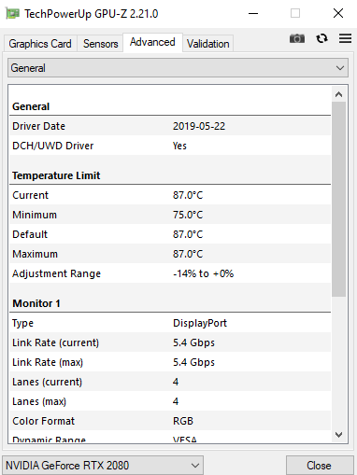
Task: Click the Yes value for DCH/UWD Driver
Action: click(x=179, y=146)
